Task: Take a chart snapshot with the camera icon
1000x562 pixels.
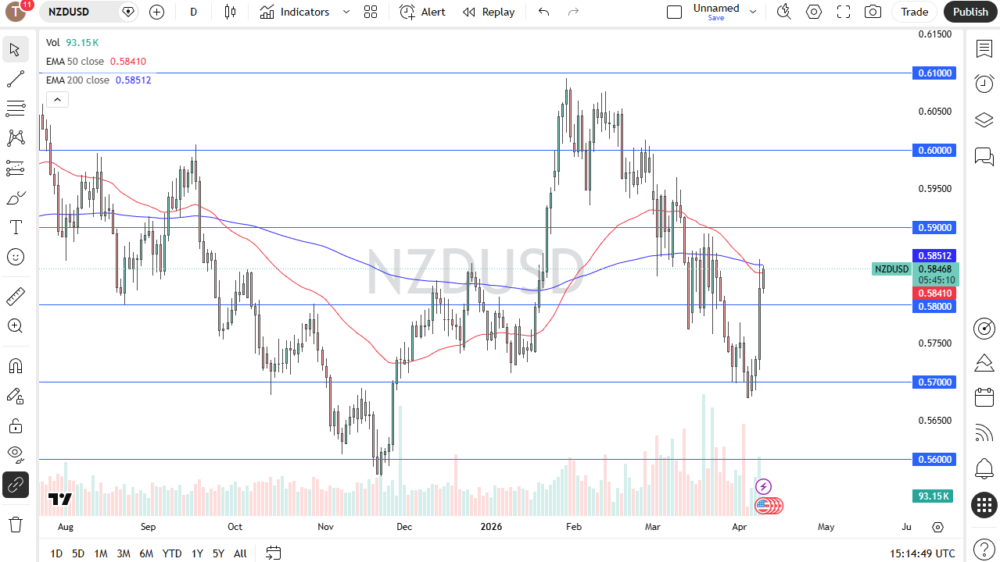Action: coord(873,12)
